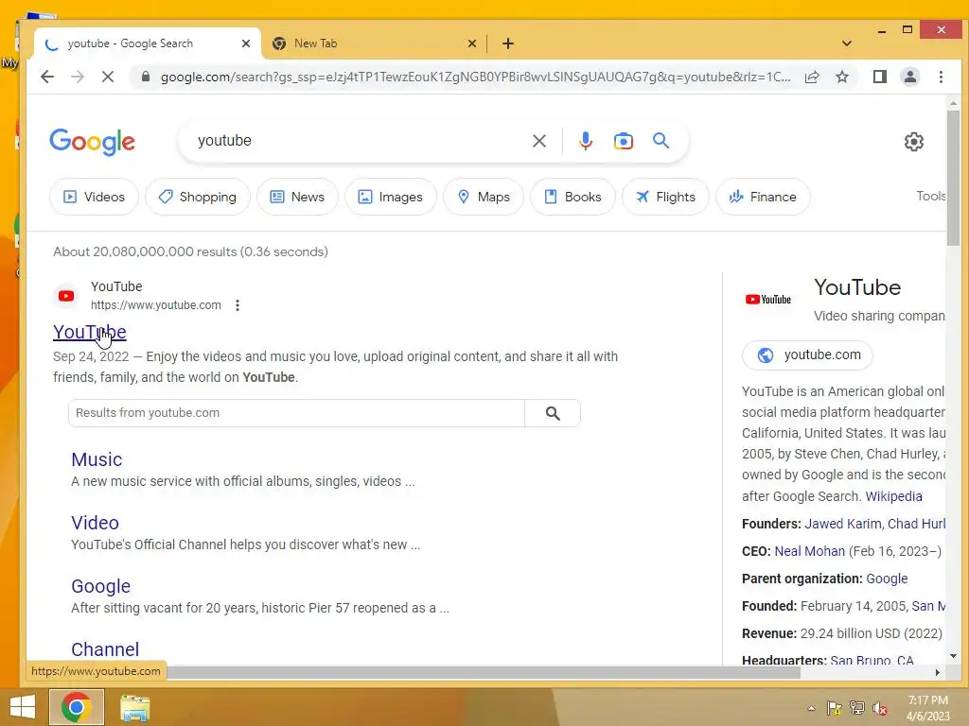969x726 pixels.
Task: Filter results by News
Action: point(297,197)
